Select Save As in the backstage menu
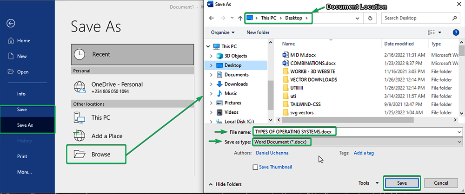Screen dimensions: 465x194 [25, 125]
